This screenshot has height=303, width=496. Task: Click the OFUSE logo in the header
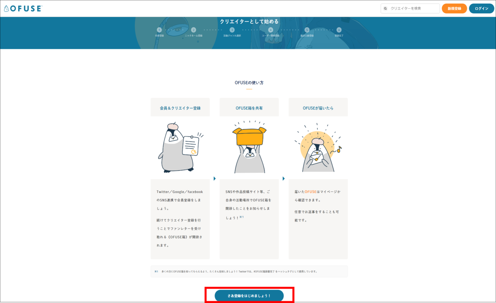coord(23,8)
